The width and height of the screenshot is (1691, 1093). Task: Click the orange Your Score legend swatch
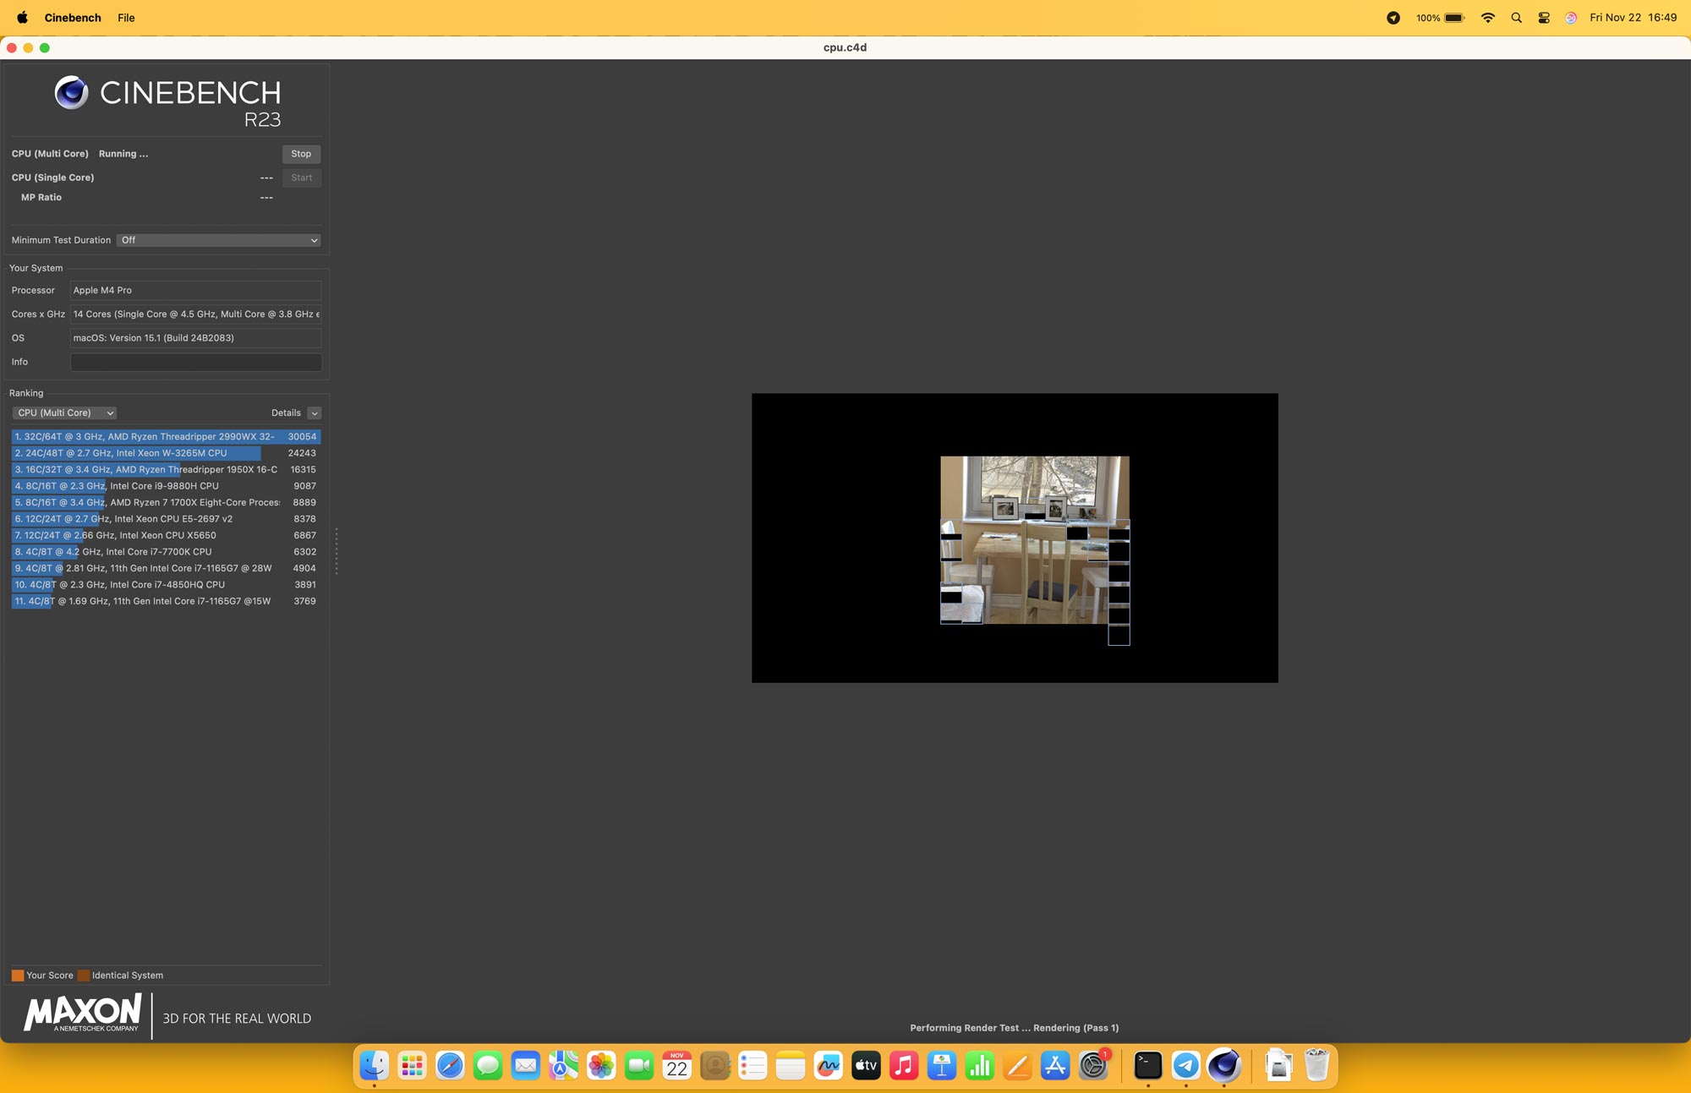[x=18, y=976]
